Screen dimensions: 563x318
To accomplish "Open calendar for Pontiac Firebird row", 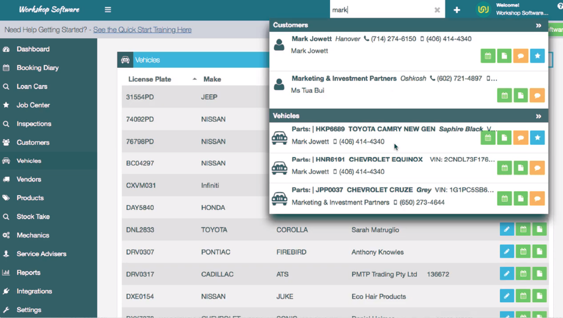I will (523, 251).
